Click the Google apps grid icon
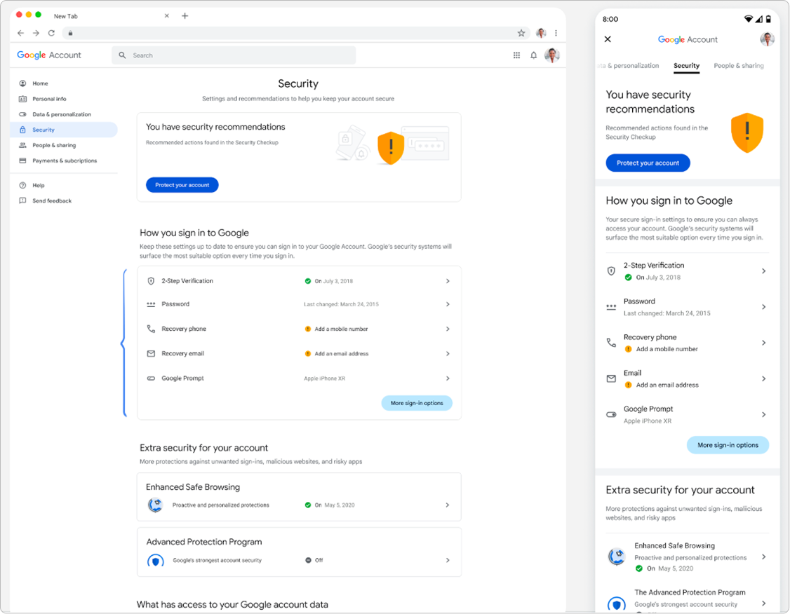Image resolution: width=790 pixels, height=614 pixels. coord(516,55)
